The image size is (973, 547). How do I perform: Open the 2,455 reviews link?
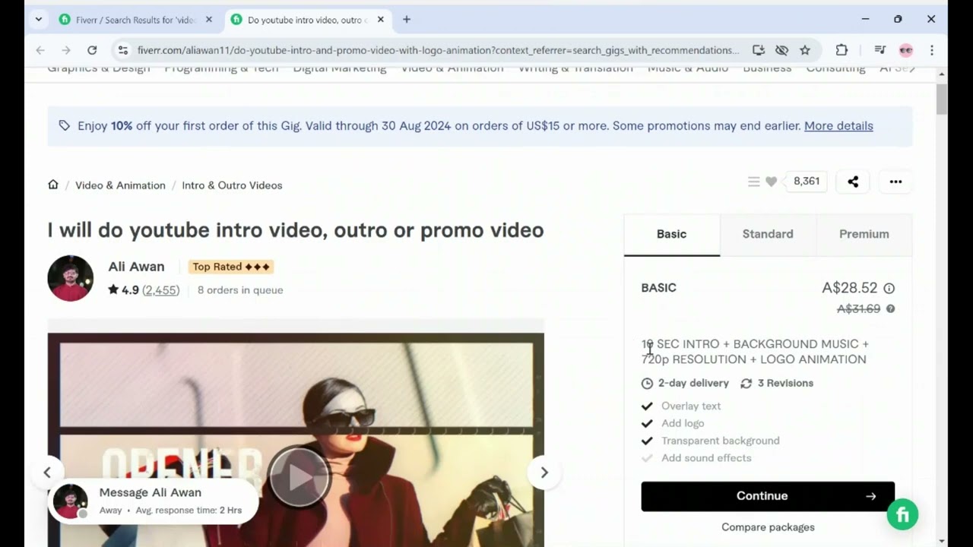pos(160,290)
